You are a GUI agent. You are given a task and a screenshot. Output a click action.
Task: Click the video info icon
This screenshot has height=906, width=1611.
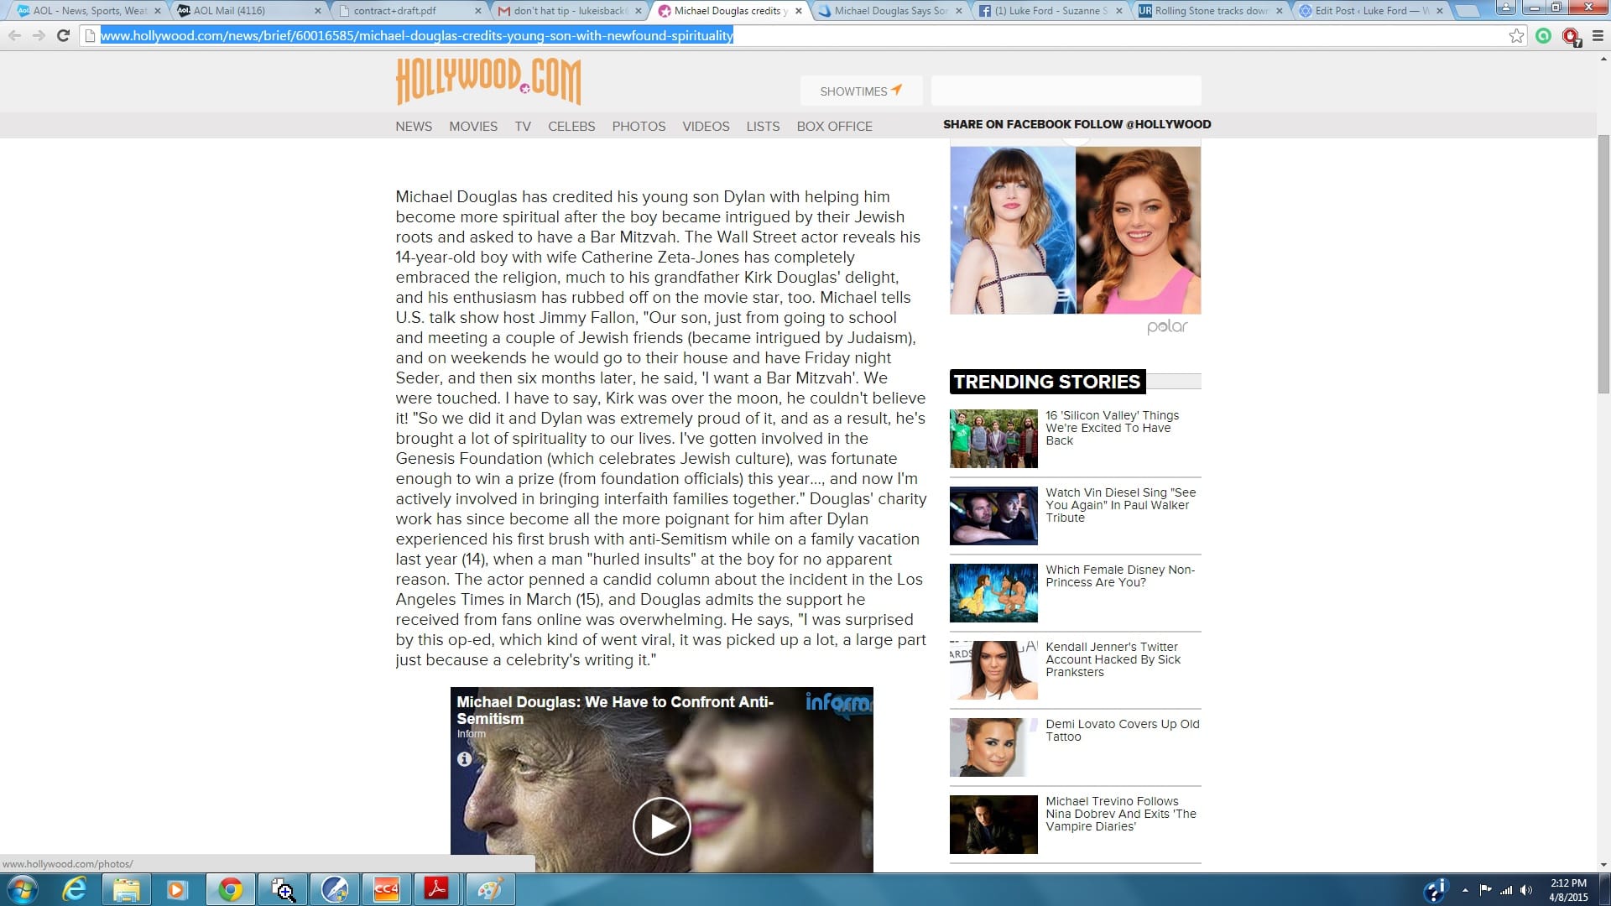464,759
